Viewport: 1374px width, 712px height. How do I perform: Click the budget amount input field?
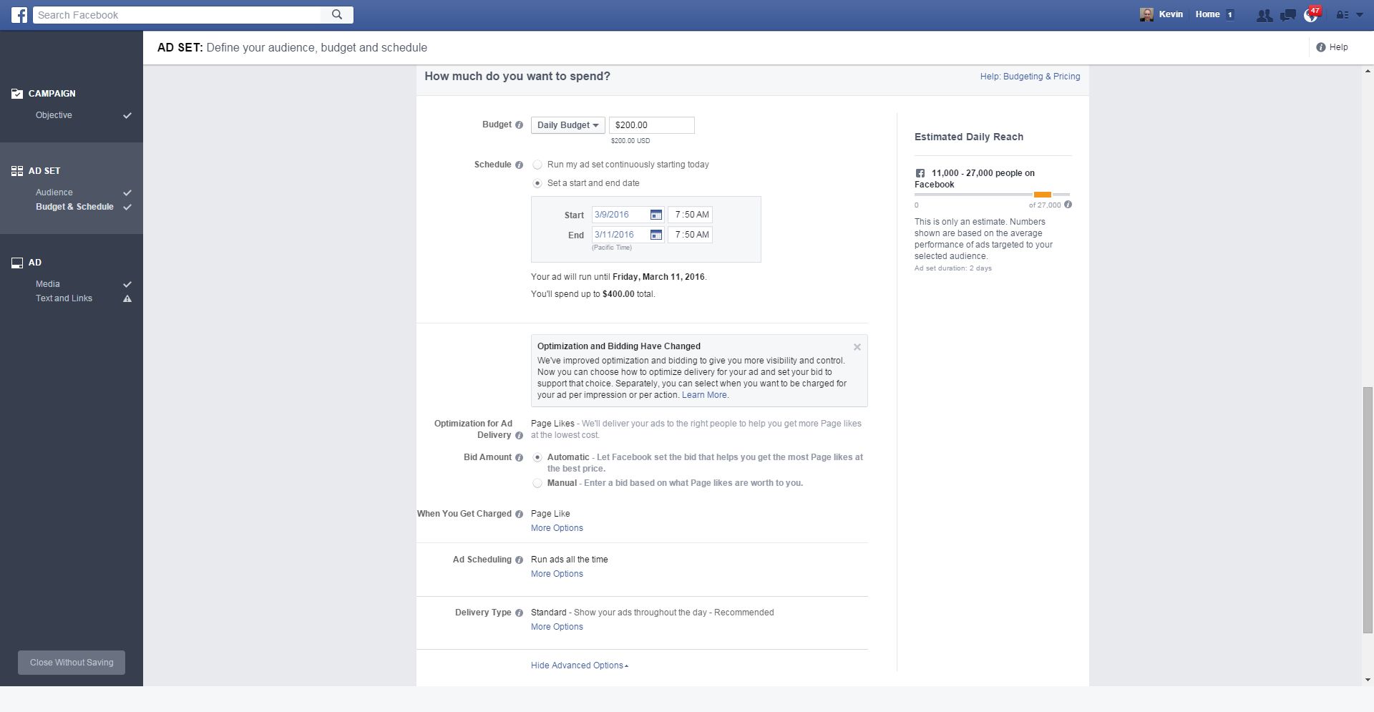point(652,125)
